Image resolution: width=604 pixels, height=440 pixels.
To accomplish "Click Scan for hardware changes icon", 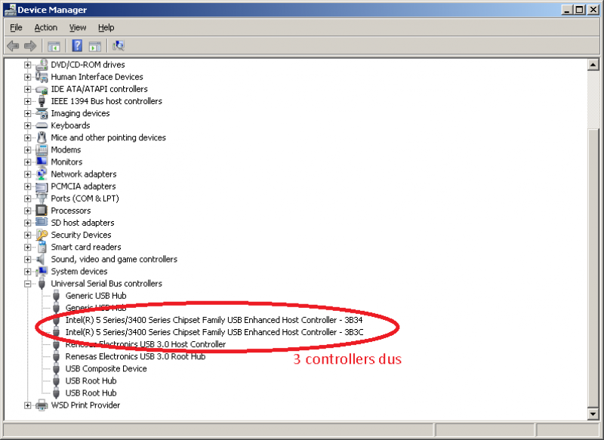I will tap(118, 46).
